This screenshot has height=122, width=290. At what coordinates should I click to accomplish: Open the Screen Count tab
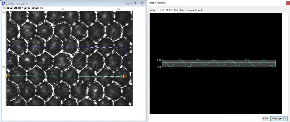[x=194, y=10]
